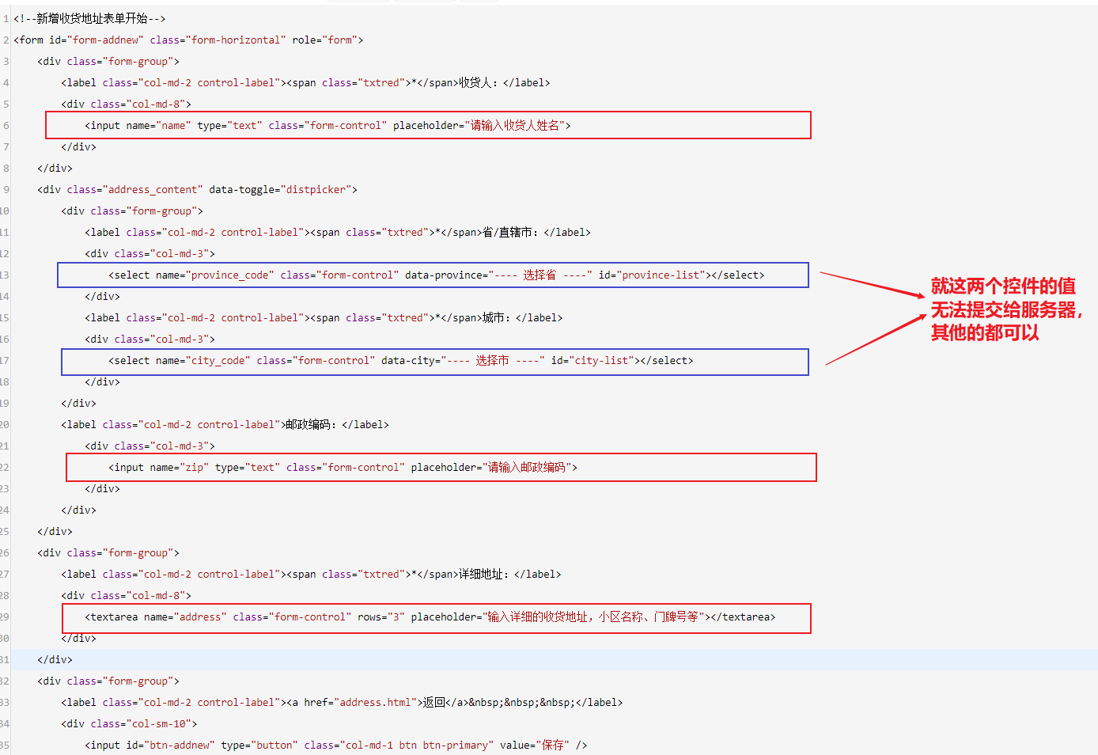Viewport: 1098px width, 755px height.
Task: Click the role="form" attribute
Action: (x=325, y=40)
